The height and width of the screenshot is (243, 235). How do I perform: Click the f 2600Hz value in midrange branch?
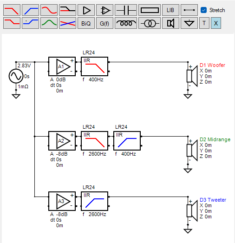94,154
